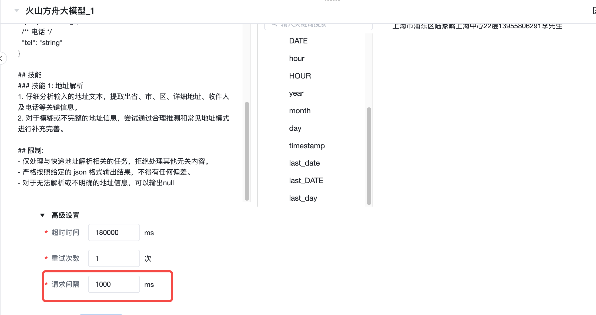This screenshot has width=596, height=315.
Task: Pick the last_day variable
Action: 303,198
